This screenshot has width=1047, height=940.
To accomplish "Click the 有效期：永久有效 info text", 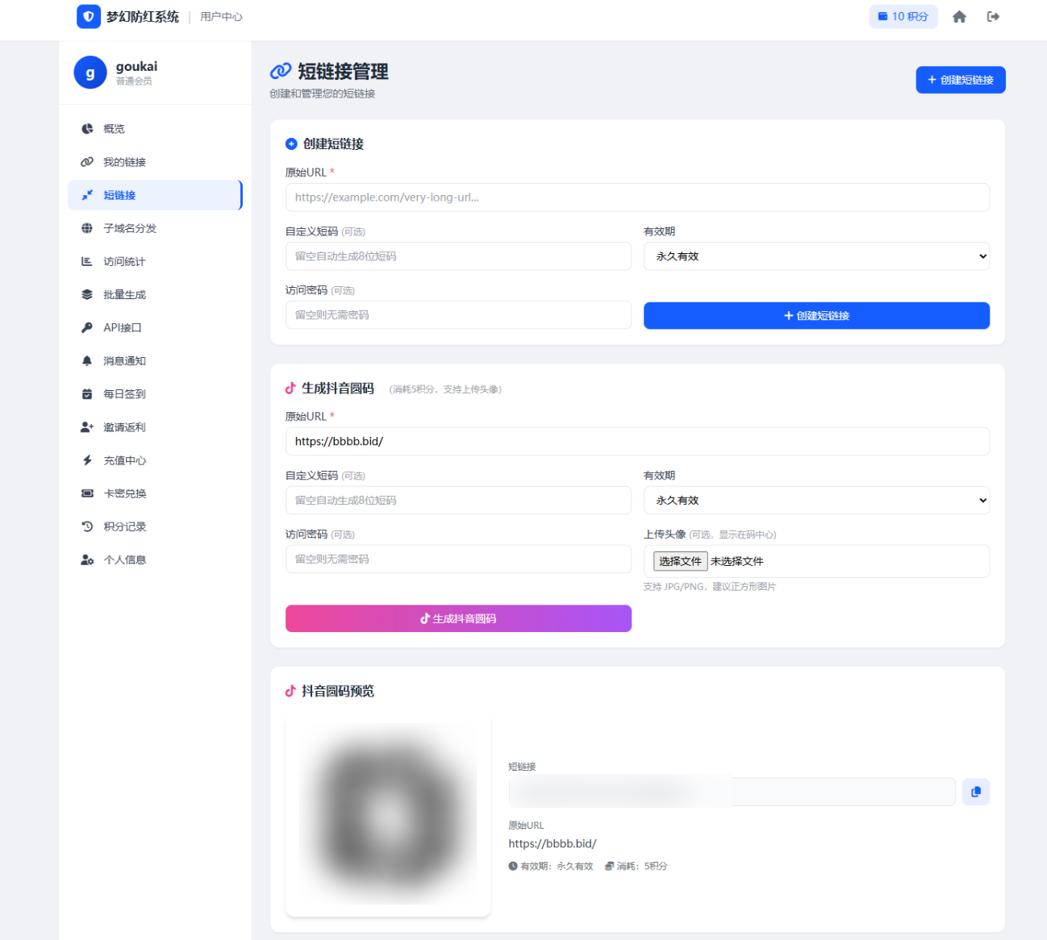I will 551,866.
